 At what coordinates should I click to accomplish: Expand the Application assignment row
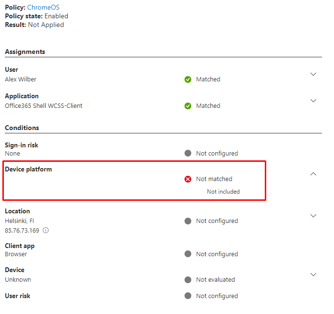313,101
